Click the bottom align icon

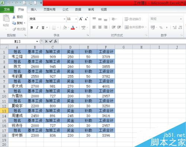(x=106, y=20)
